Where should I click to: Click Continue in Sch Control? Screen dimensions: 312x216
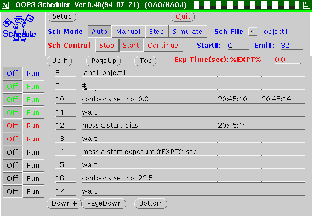point(163,45)
